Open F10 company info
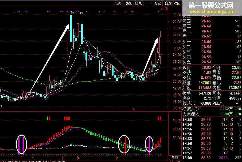 [148, 3]
